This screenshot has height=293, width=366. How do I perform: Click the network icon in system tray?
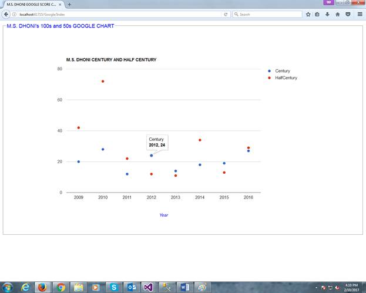click(x=331, y=288)
